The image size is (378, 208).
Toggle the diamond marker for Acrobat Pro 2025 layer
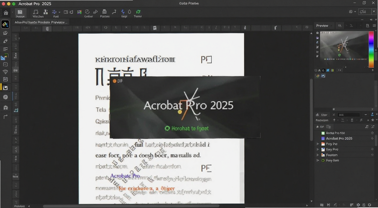(x=372, y=139)
